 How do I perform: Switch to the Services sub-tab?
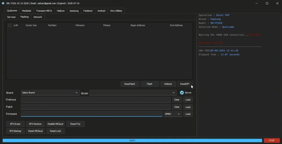coord(11,17)
